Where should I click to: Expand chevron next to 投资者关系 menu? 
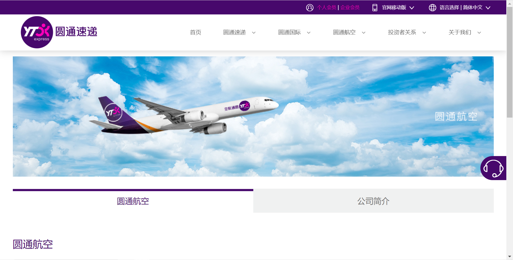pos(424,33)
